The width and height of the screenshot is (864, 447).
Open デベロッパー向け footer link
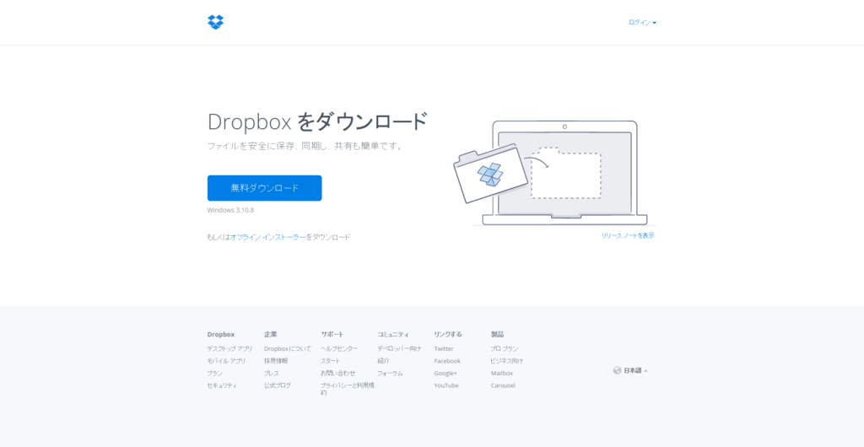[x=399, y=348]
